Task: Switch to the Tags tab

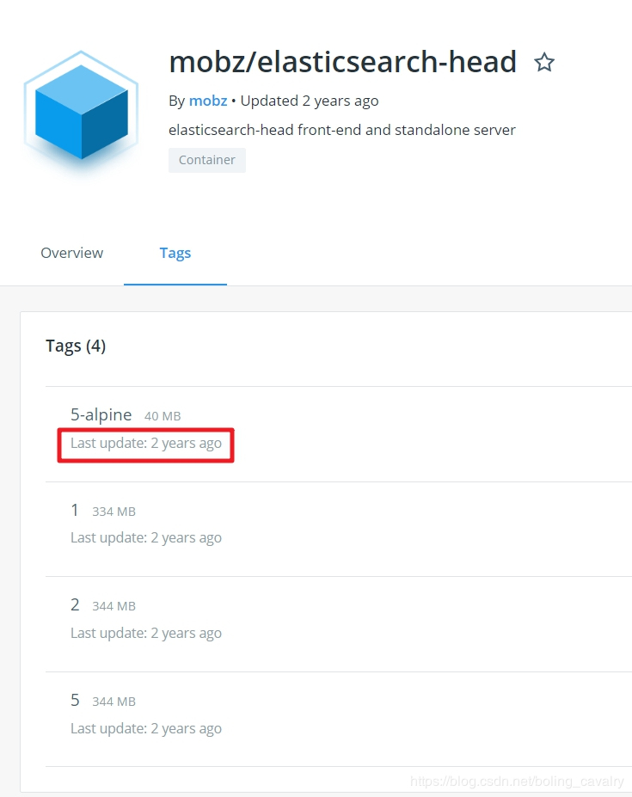Action: tap(175, 253)
